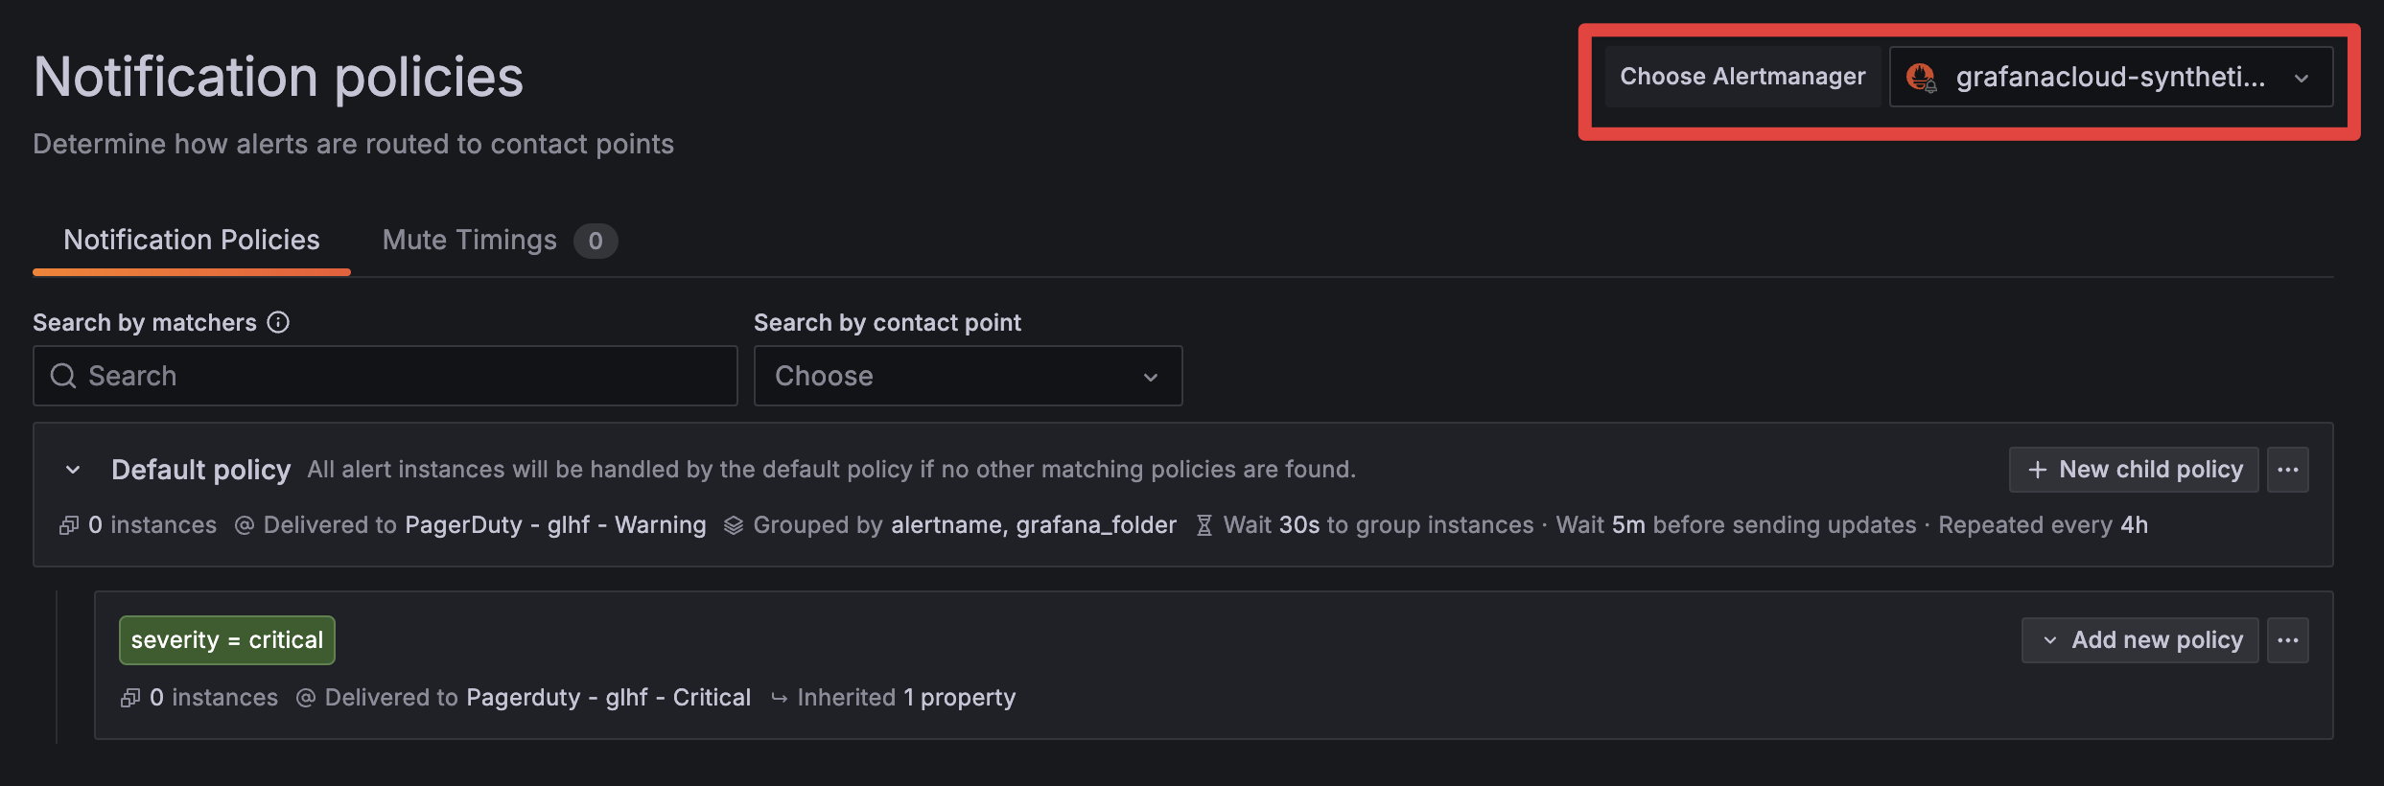Click 0 instances icon in severity critical policy
Viewport: 2384px width, 786px height.
130,698
